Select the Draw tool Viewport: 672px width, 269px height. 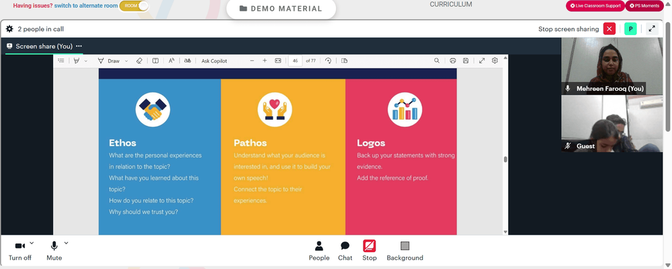tap(109, 61)
